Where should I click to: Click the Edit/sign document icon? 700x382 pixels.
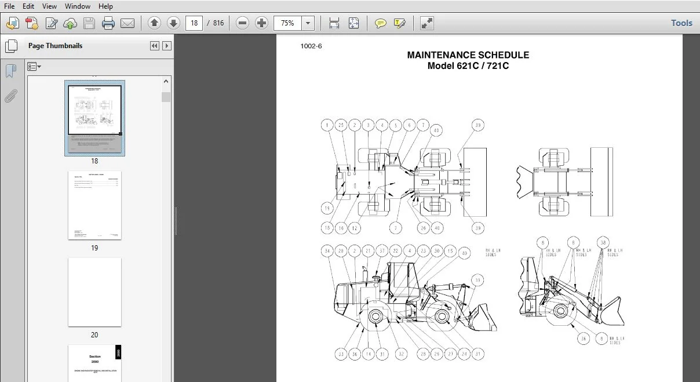tap(51, 23)
